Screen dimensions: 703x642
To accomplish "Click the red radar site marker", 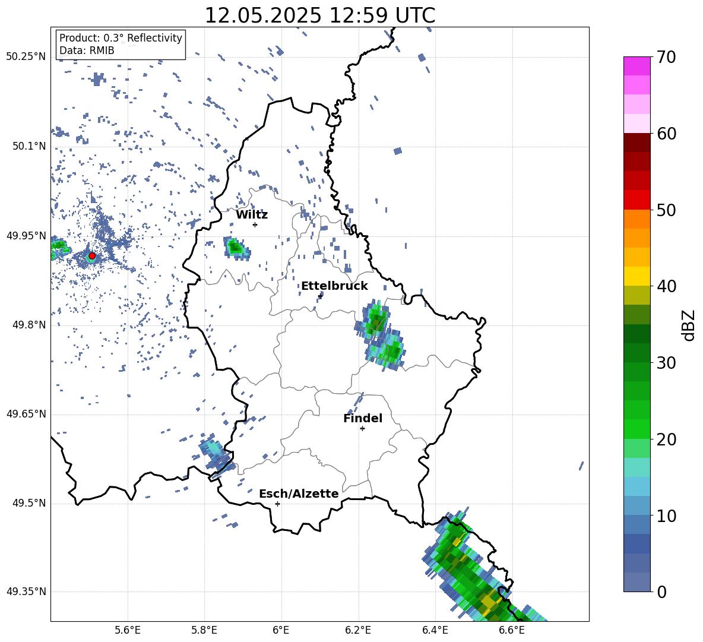I will pyautogui.click(x=92, y=255).
